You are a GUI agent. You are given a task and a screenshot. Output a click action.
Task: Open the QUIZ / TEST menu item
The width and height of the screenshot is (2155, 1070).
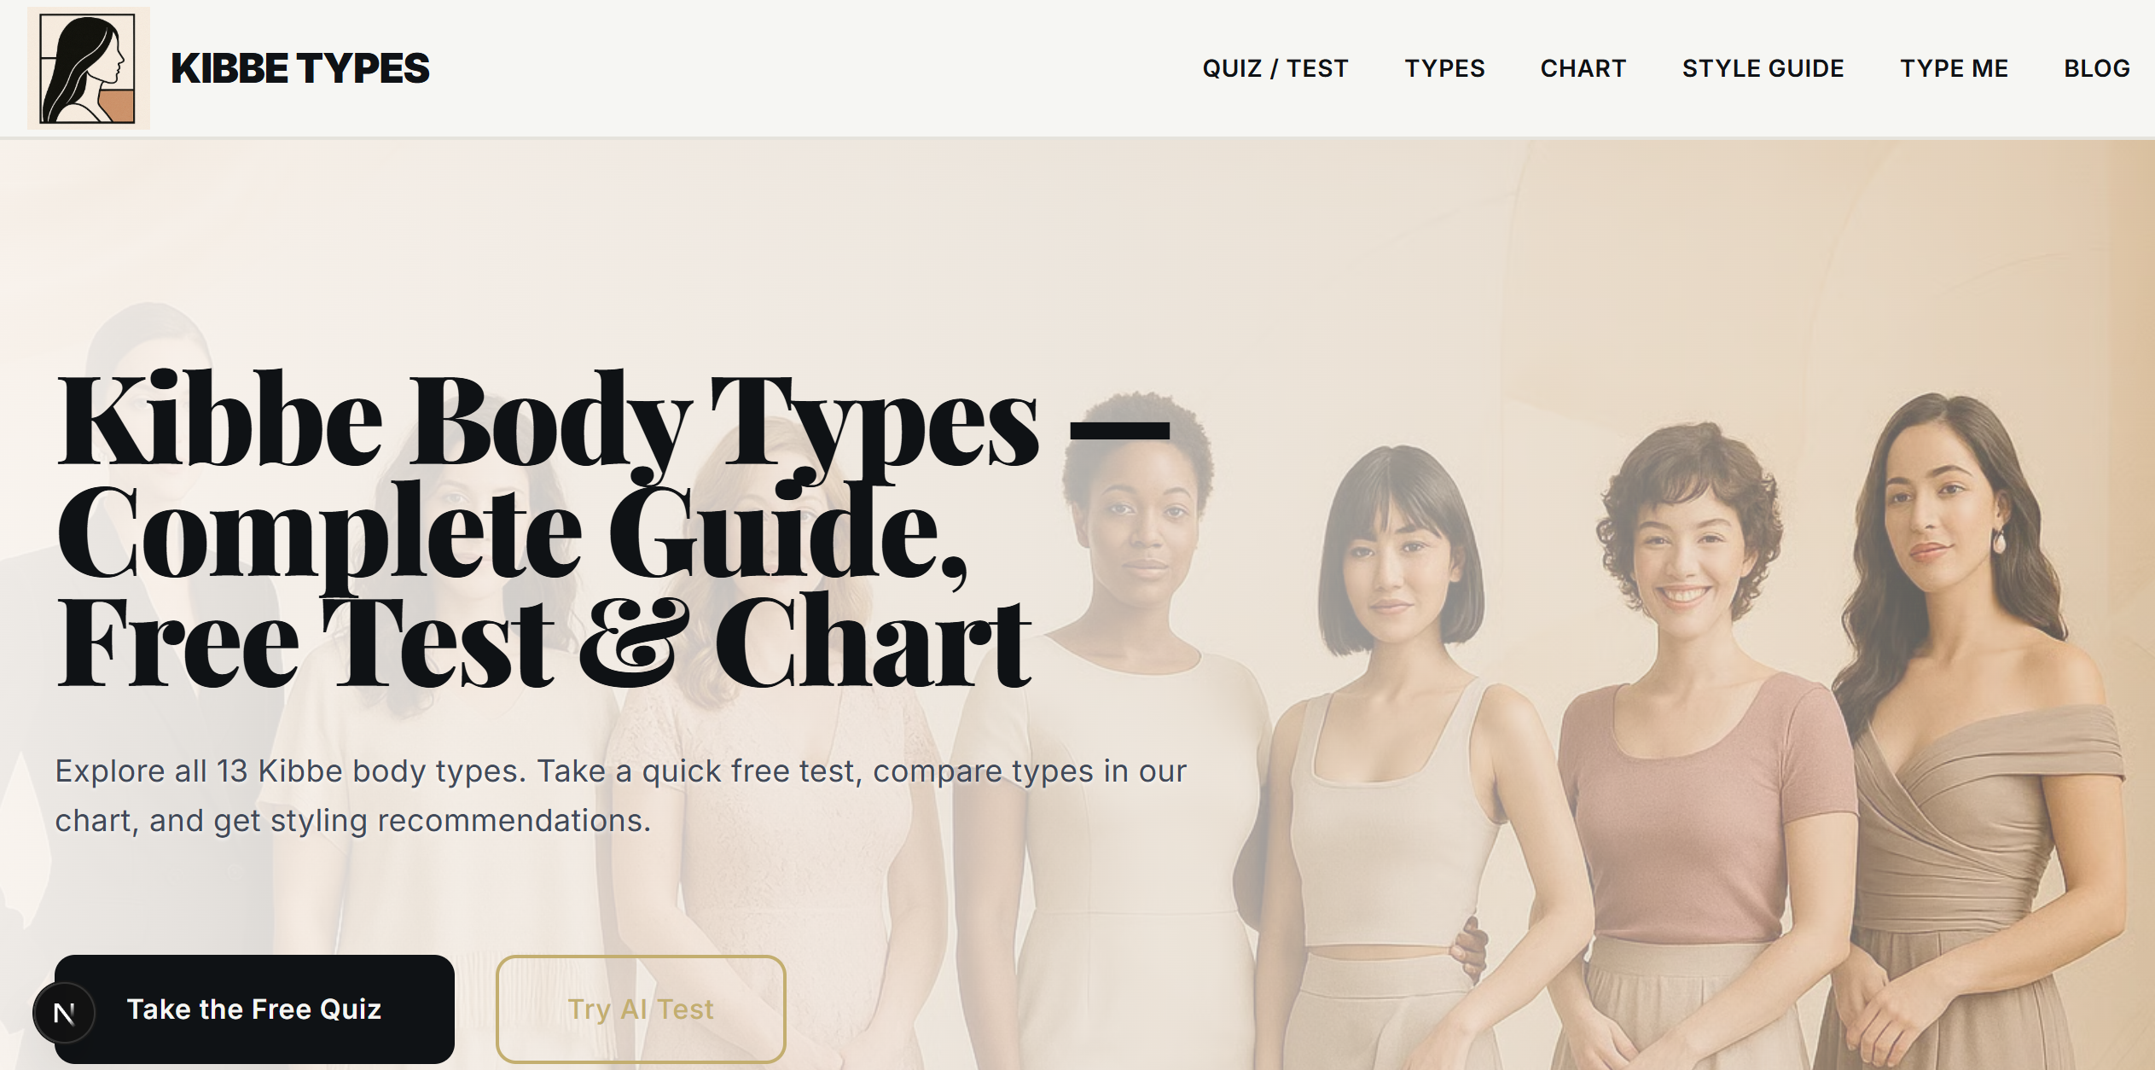point(1275,68)
